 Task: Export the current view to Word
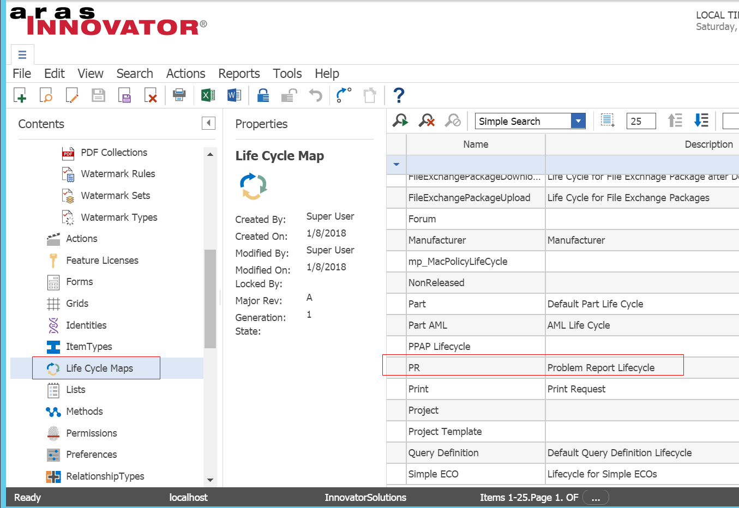point(234,95)
